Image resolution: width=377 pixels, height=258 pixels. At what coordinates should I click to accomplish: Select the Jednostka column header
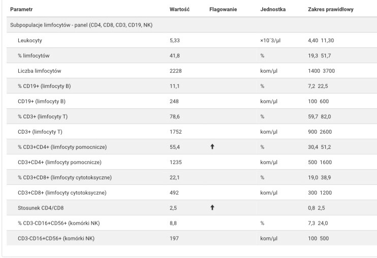coord(273,9)
